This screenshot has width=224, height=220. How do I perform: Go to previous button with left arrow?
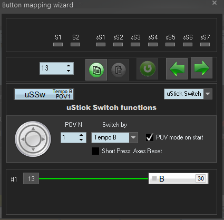177,68
